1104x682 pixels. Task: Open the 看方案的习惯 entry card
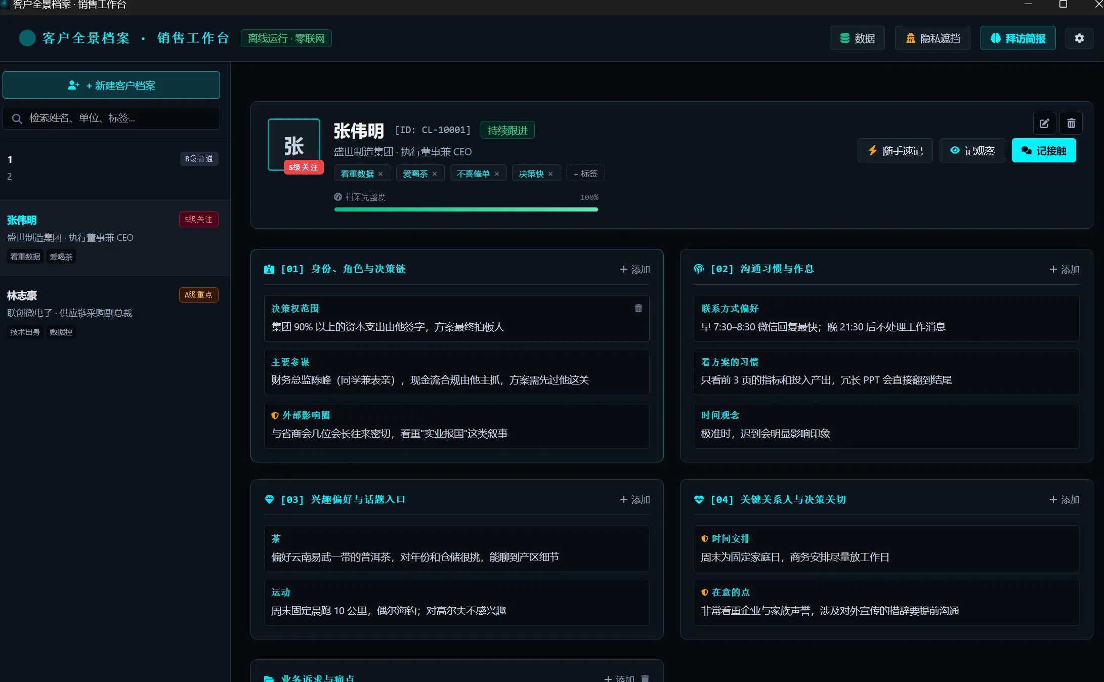886,371
